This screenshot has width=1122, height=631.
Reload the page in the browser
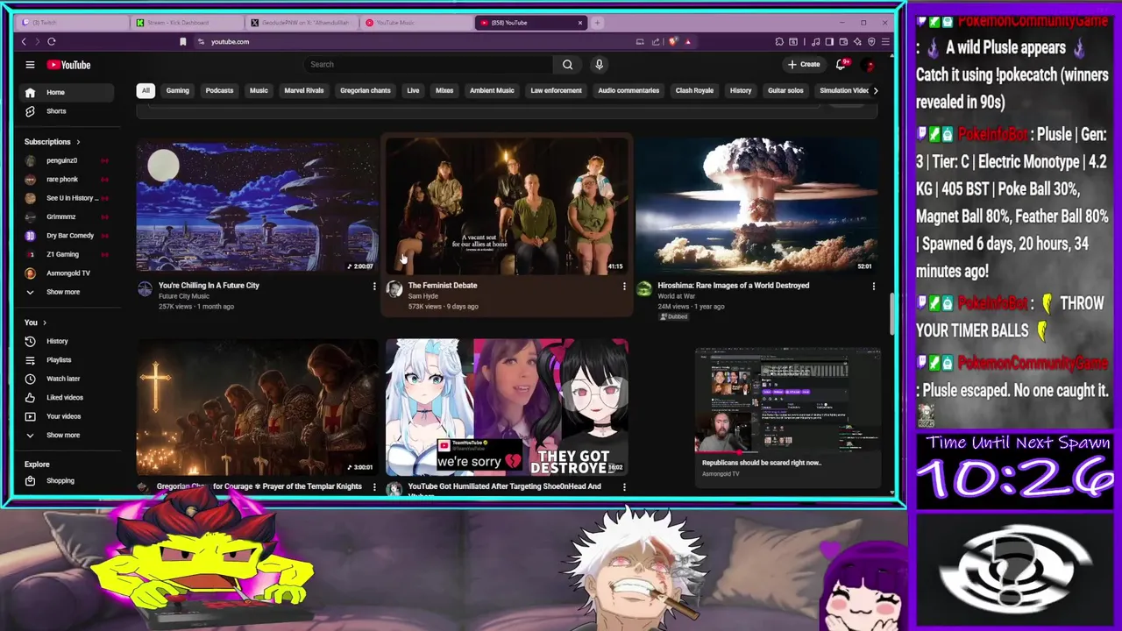(x=52, y=41)
